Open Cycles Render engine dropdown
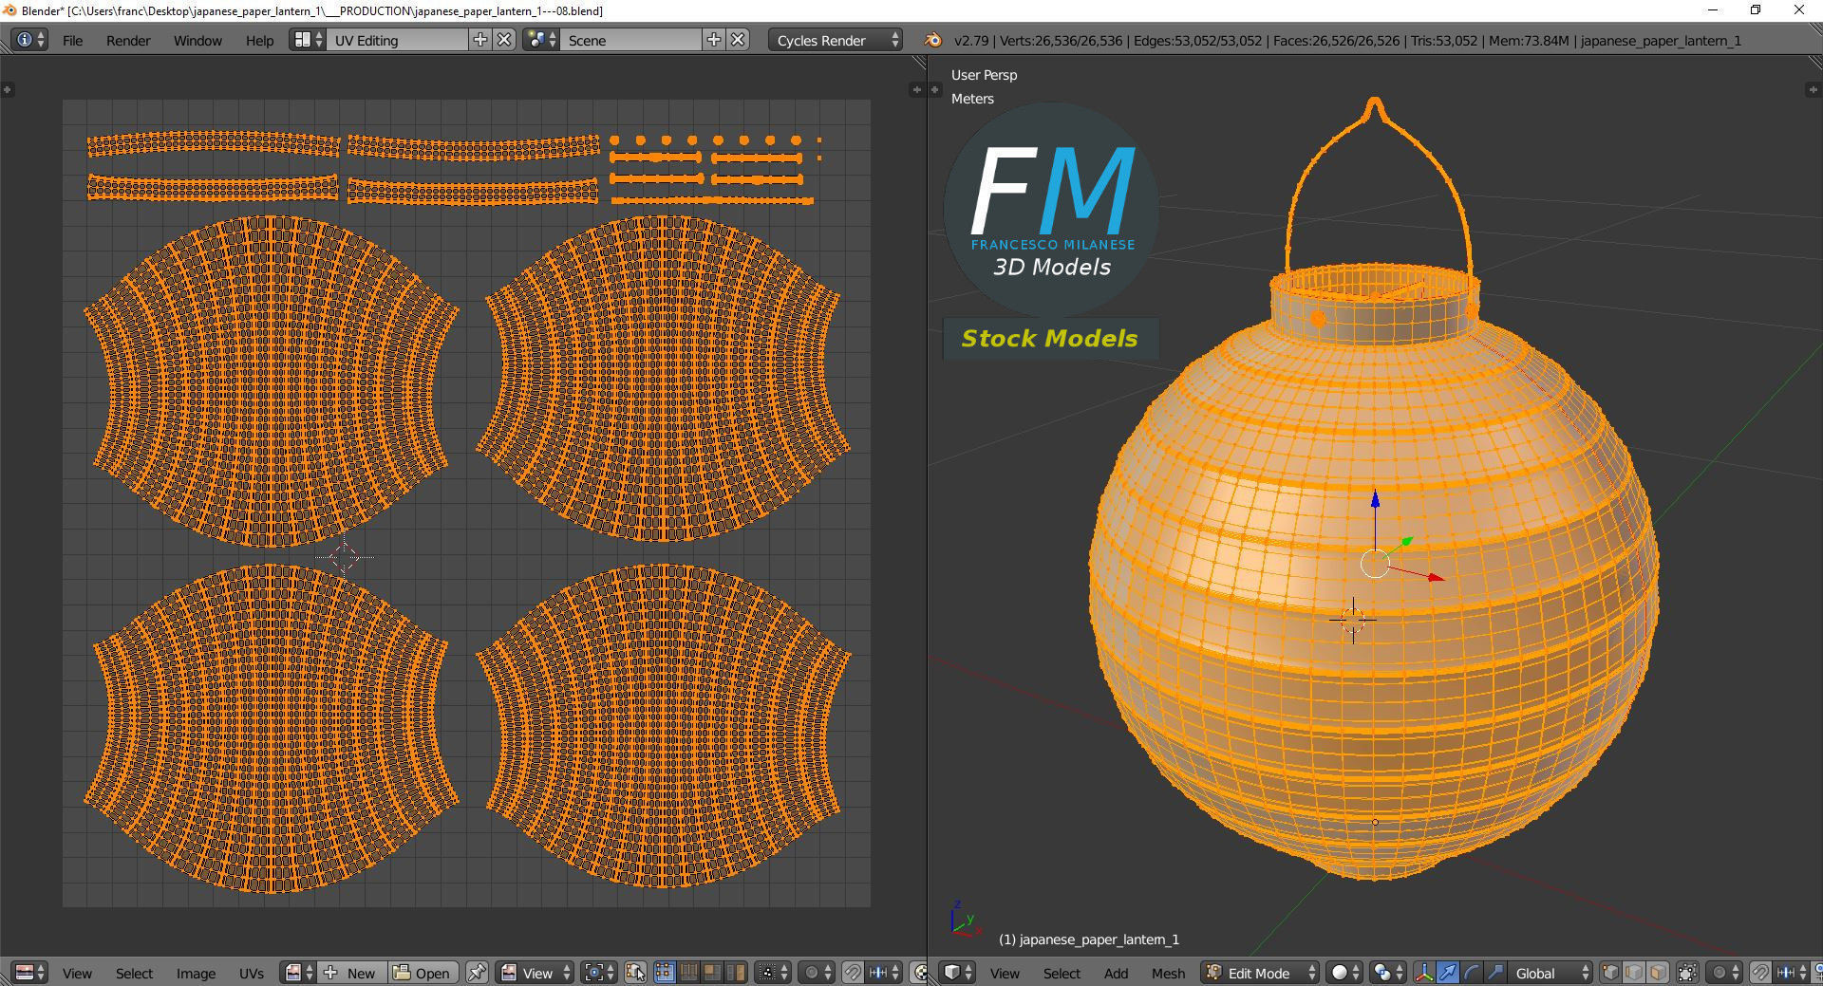The width and height of the screenshot is (1823, 986). click(x=836, y=40)
